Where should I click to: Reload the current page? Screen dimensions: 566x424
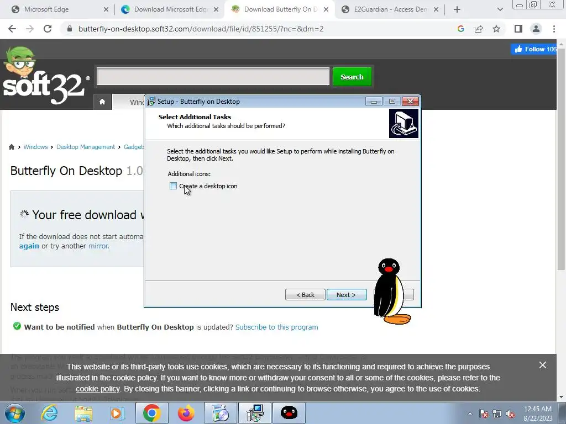tap(48, 29)
